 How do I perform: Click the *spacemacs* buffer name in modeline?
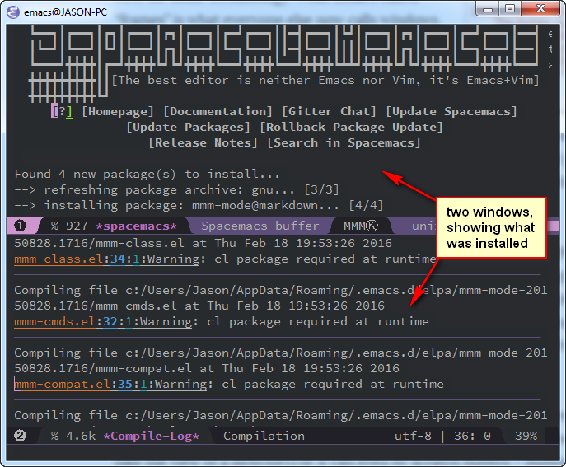pos(137,226)
